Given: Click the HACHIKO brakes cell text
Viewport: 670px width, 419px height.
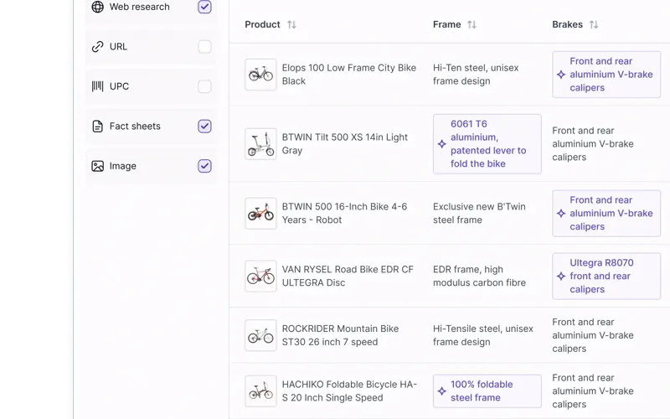Looking at the screenshot, I should (x=593, y=391).
